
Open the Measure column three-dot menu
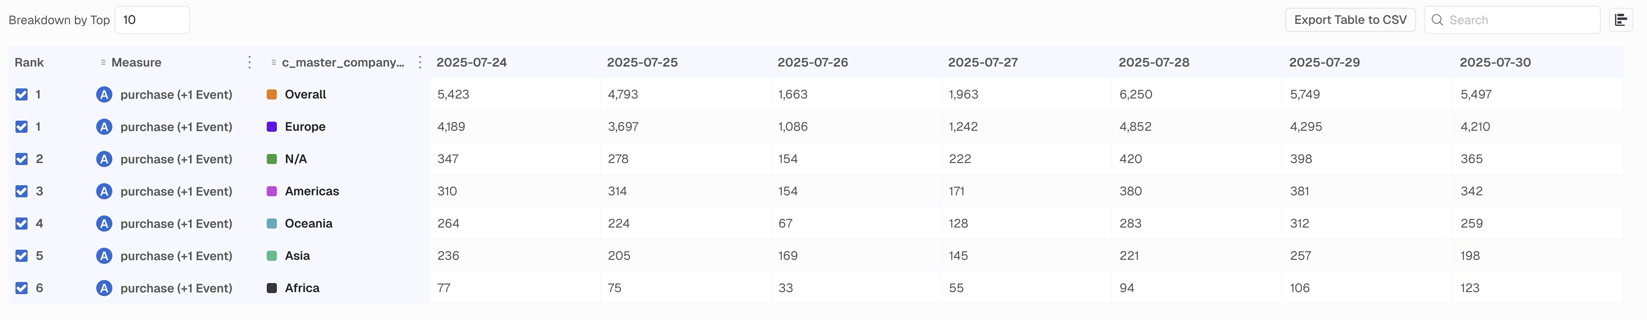(x=249, y=62)
